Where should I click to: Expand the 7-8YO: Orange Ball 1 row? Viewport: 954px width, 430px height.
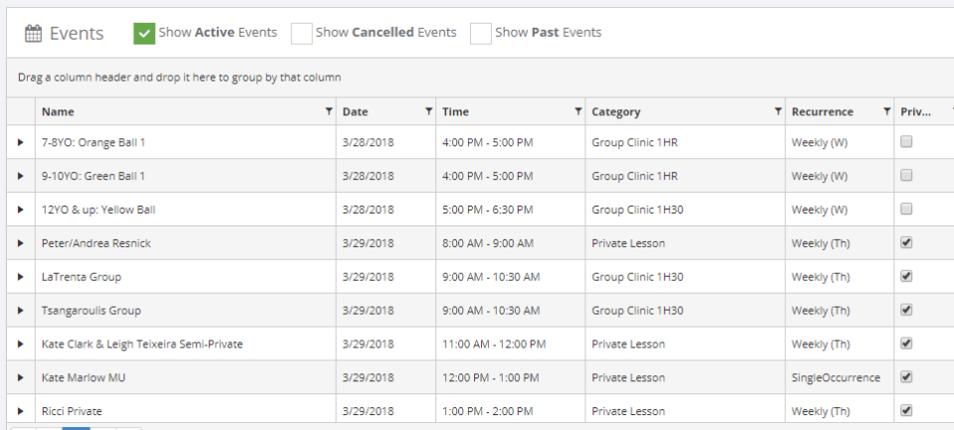(21, 142)
